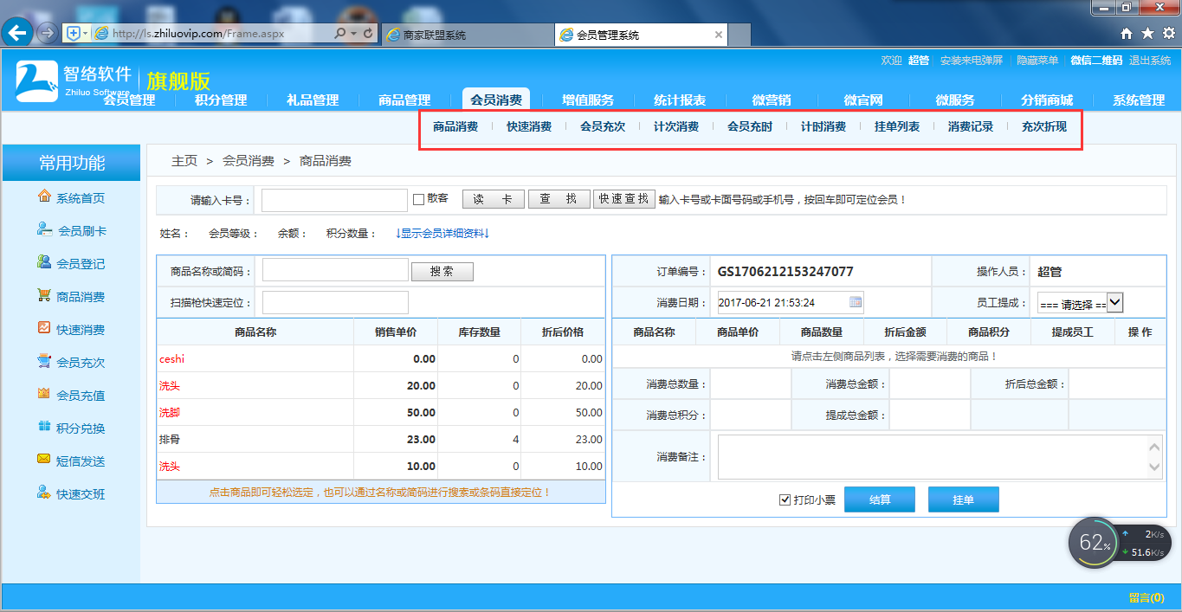This screenshot has width=1182, height=612.
Task: Click the 快速查找 button
Action: pos(624,199)
